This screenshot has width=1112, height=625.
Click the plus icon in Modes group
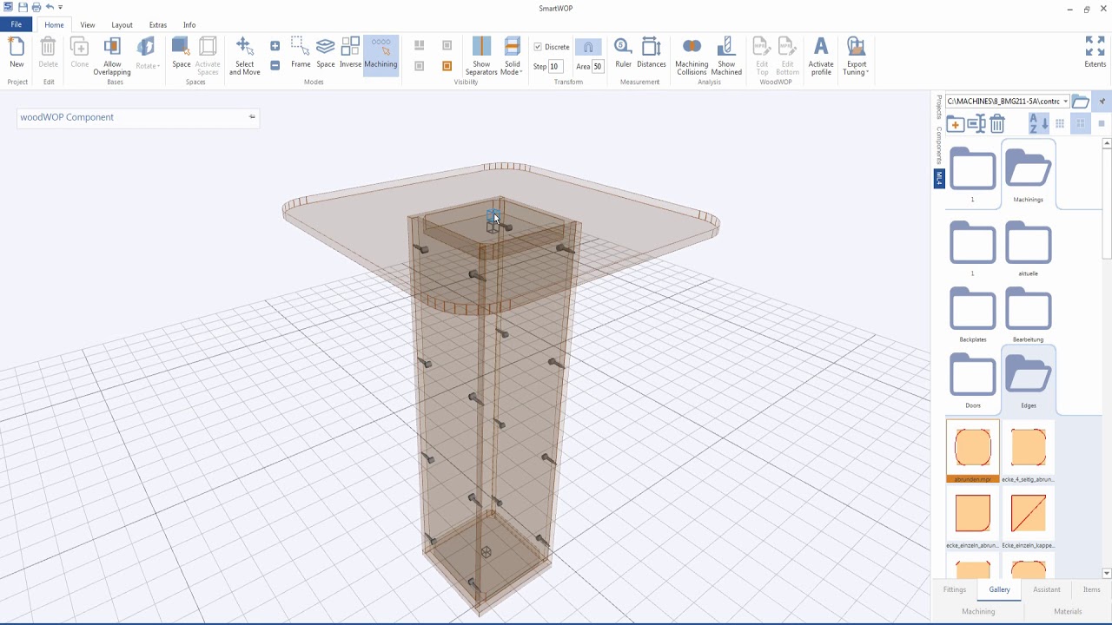tap(275, 46)
